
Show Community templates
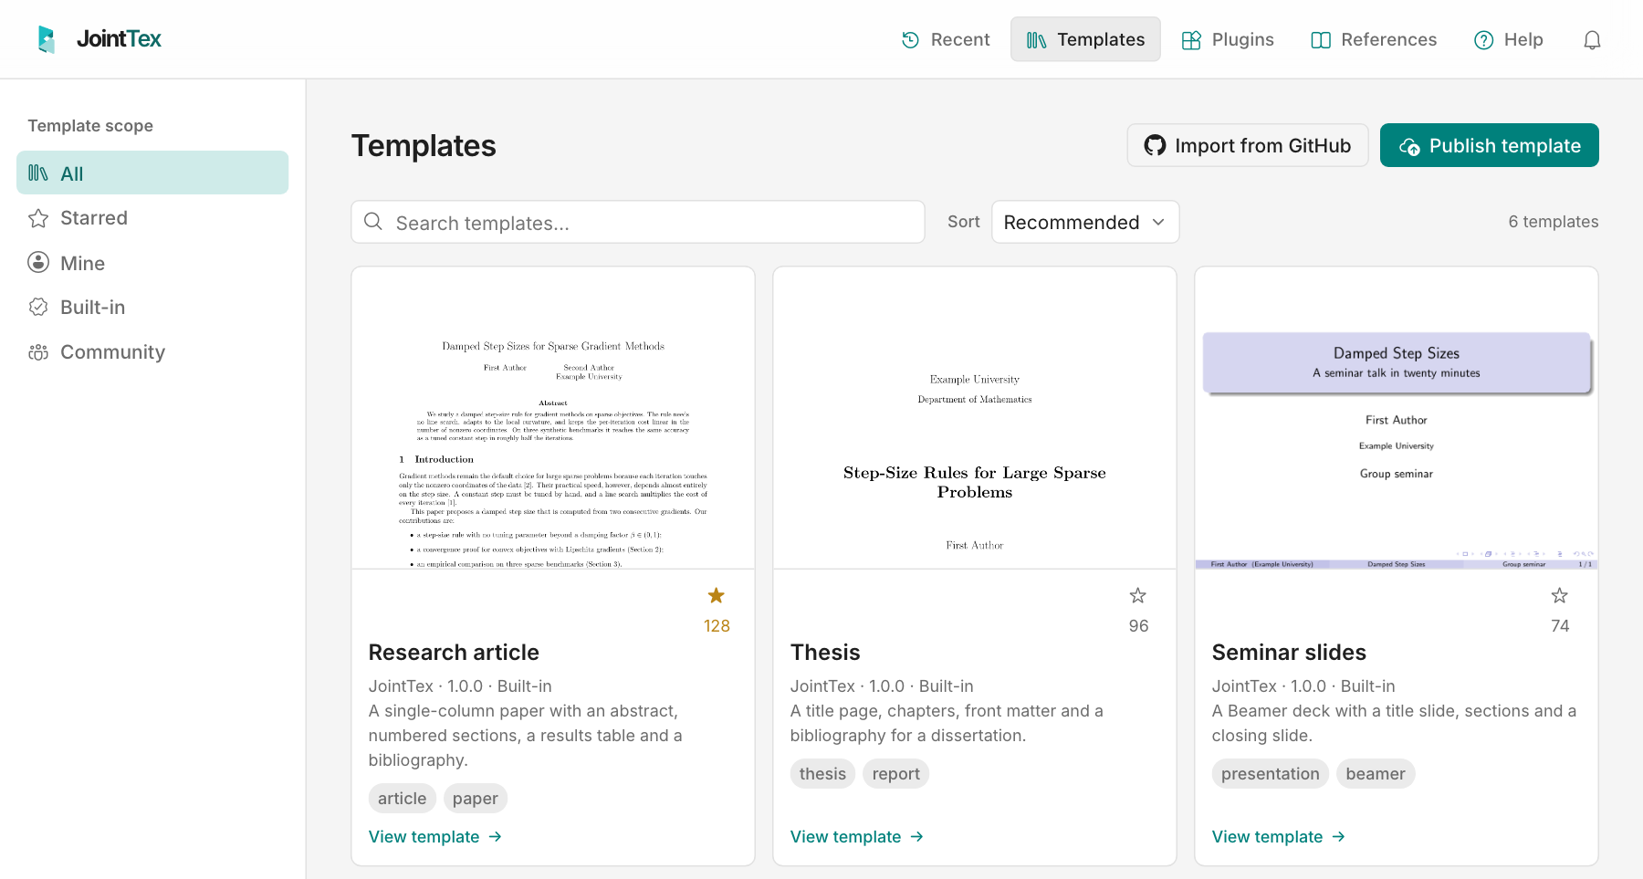click(x=152, y=352)
